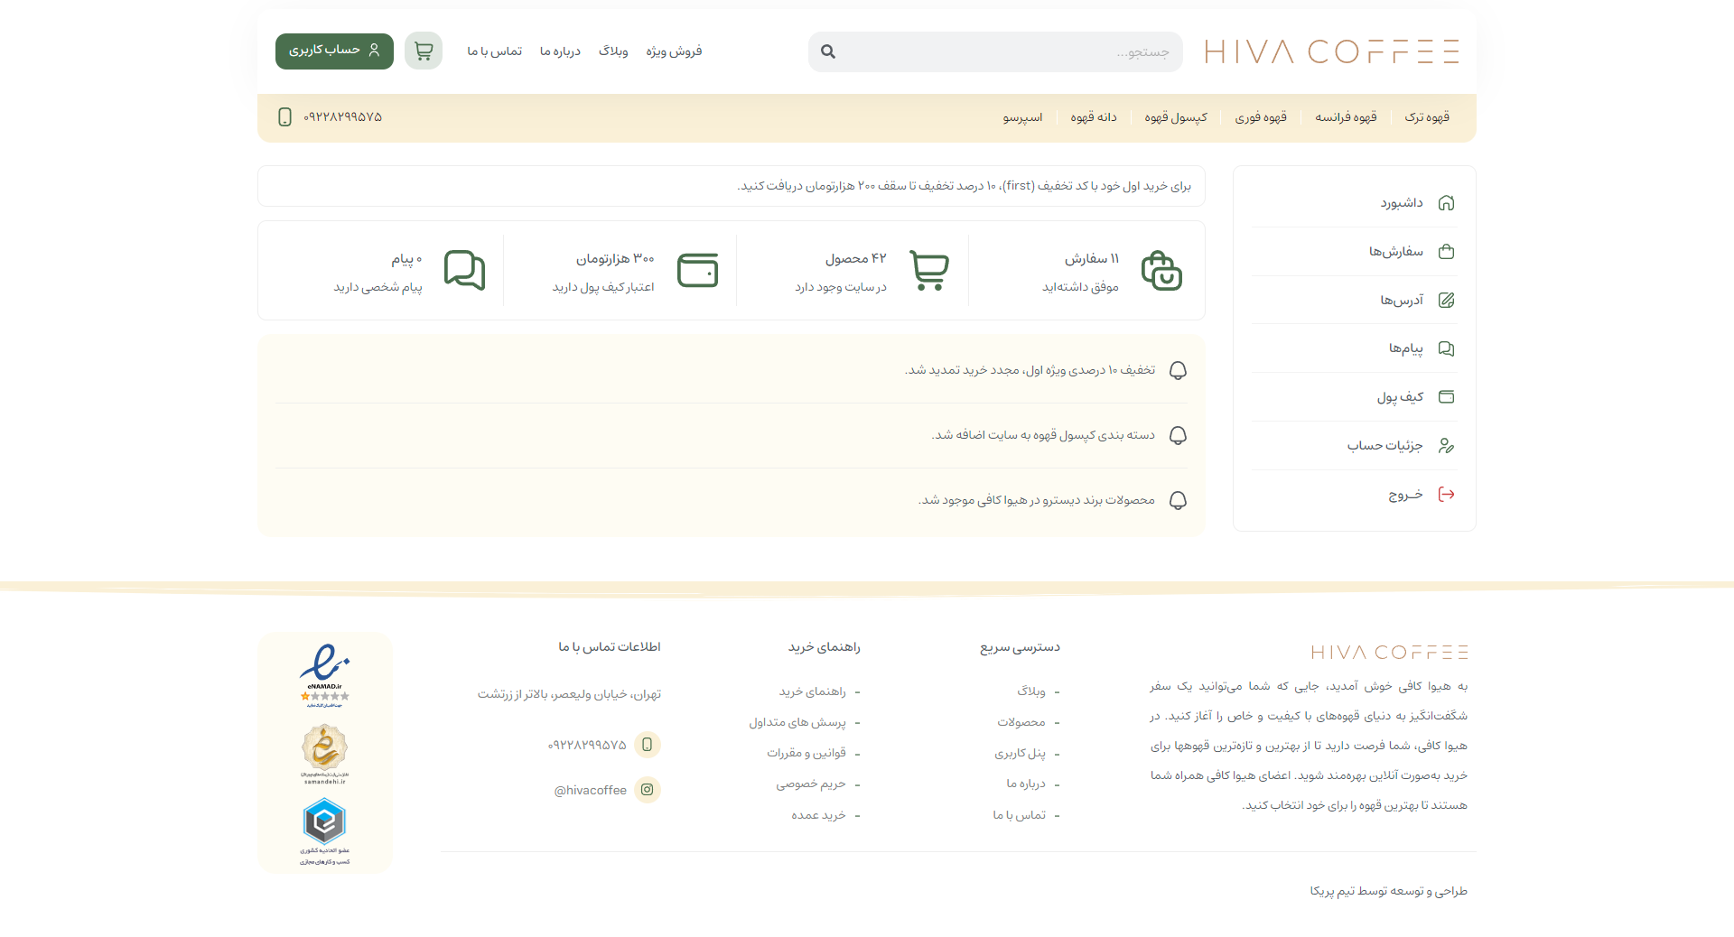Viewport: 1734px width, 937px height.
Task: Select قهوه فرانسه category
Action: click(1346, 117)
